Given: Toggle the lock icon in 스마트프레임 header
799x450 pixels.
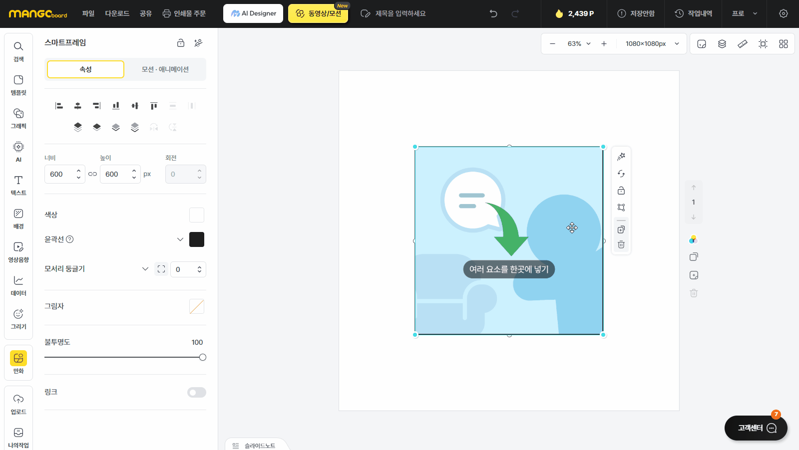Looking at the screenshot, I should [181, 43].
